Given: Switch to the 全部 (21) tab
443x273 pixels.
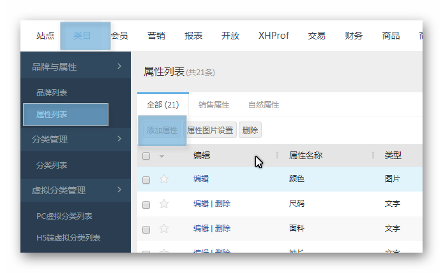Looking at the screenshot, I should (163, 105).
